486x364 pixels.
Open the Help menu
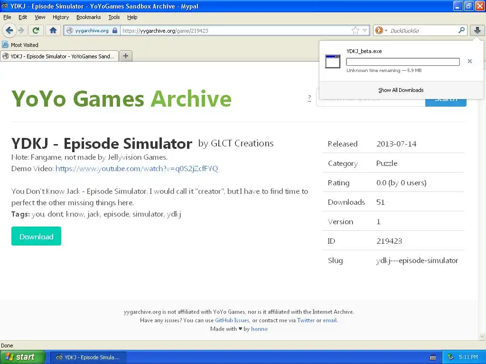tap(132, 17)
